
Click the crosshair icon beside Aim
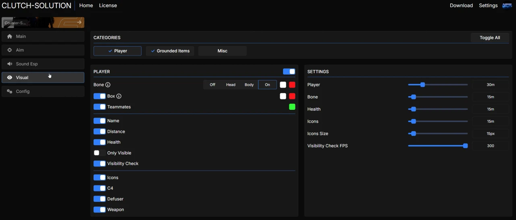[10, 50]
